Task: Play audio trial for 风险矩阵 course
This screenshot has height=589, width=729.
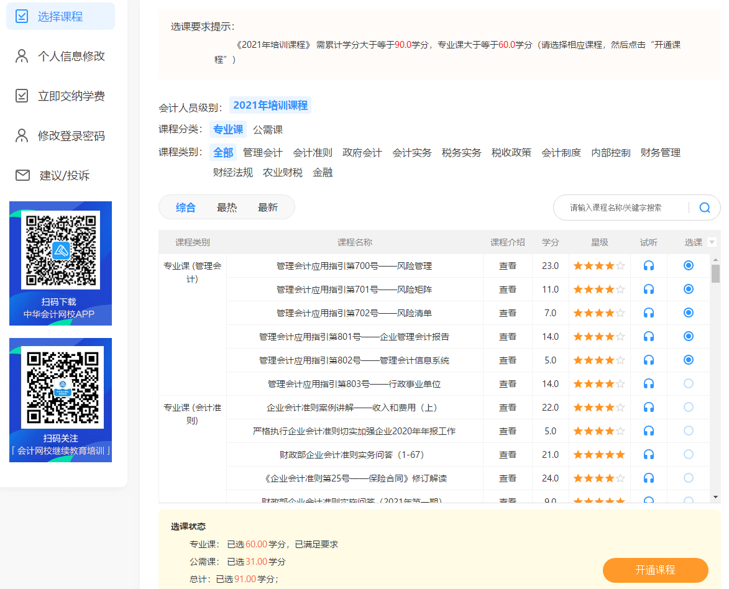Action: [649, 290]
